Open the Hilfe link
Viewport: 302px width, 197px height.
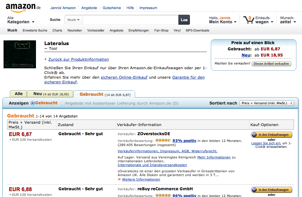(130, 8)
